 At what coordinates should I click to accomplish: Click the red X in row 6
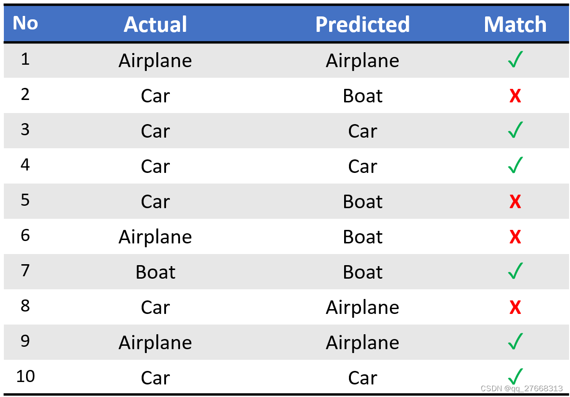point(515,237)
